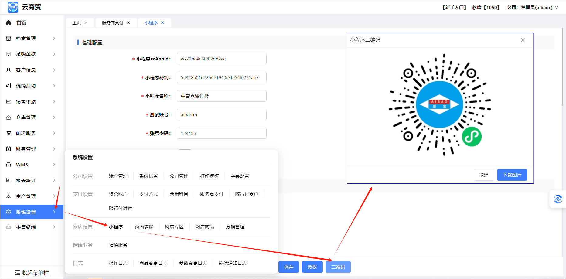Close the 主页 tab with its X
Screen dimensions: 566x279
(86, 23)
